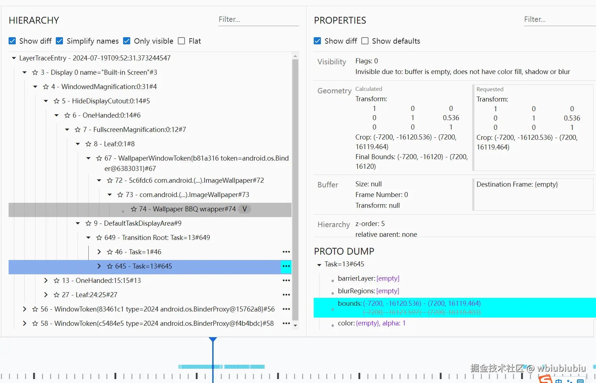Select the '6 - OneHanded:0:14#6' row text
This screenshot has height=383, width=596.
(x=107, y=115)
